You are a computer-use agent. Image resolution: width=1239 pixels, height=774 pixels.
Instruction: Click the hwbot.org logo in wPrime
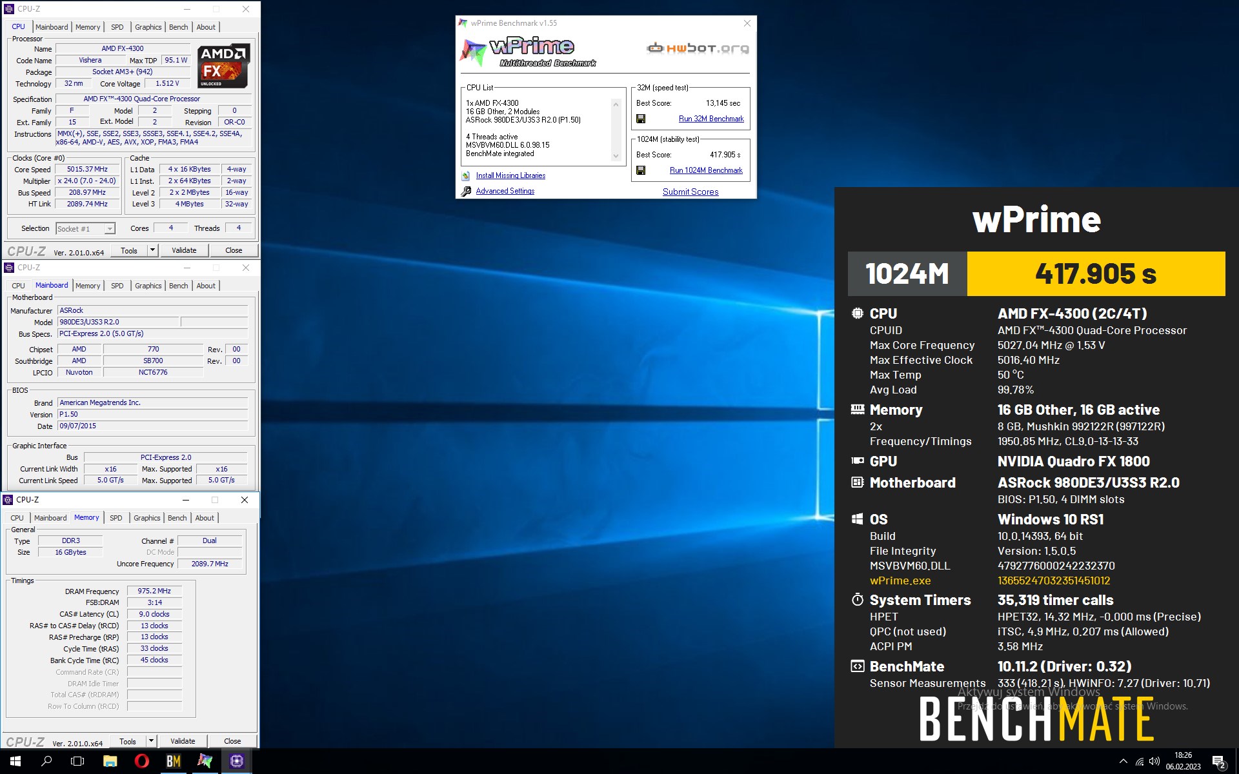[x=698, y=48]
